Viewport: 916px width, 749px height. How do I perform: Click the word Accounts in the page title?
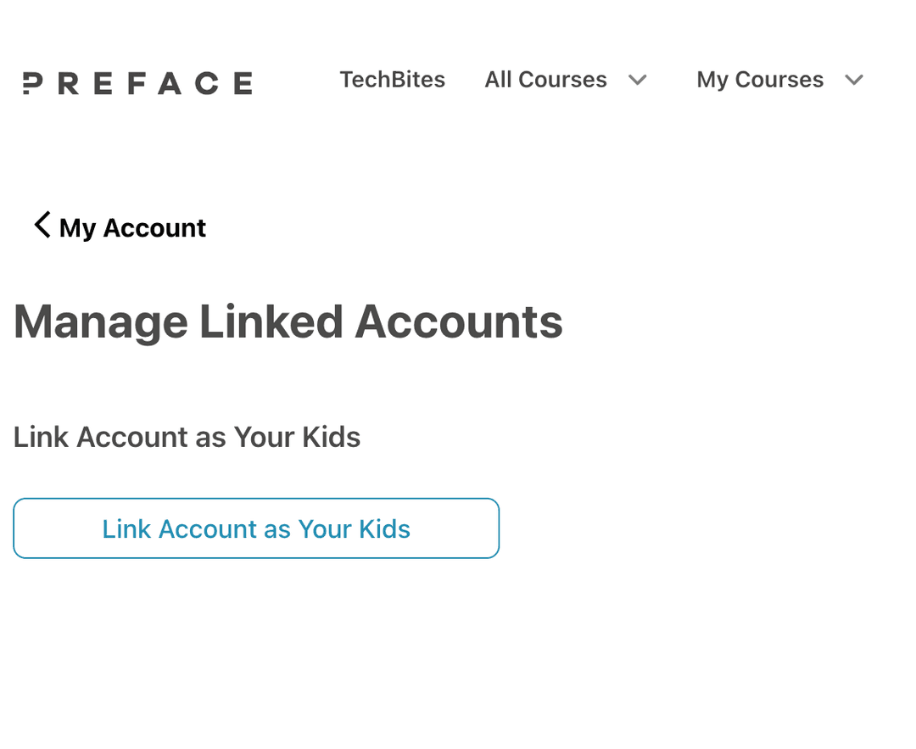(x=458, y=322)
